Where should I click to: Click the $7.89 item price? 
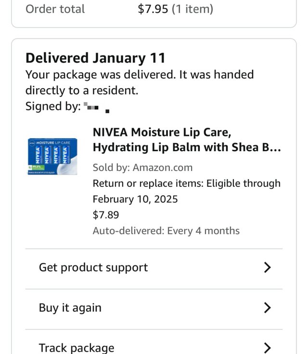click(106, 215)
